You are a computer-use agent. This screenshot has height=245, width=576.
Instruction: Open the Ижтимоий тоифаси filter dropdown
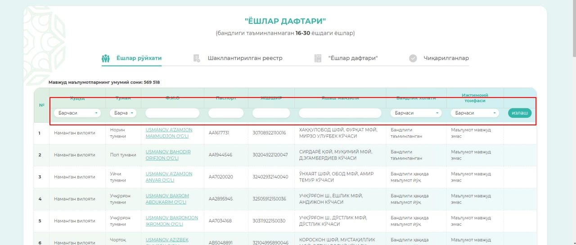475,113
